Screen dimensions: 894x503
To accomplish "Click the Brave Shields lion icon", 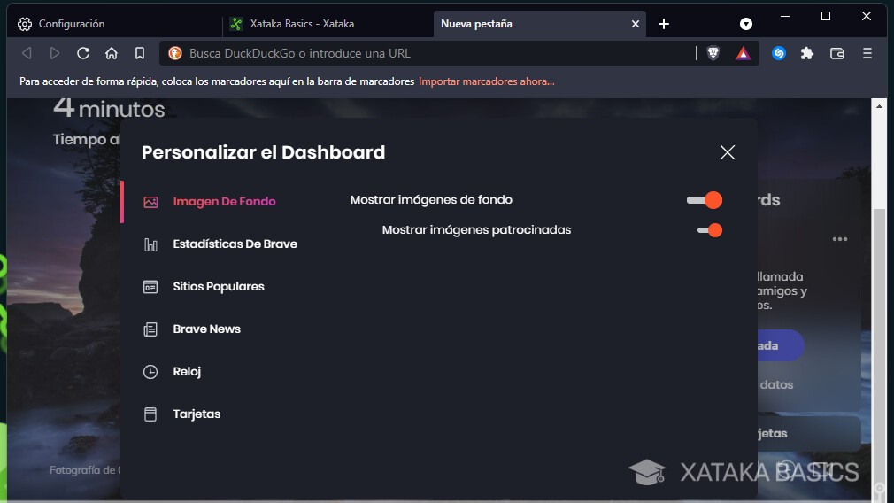I will coord(713,53).
